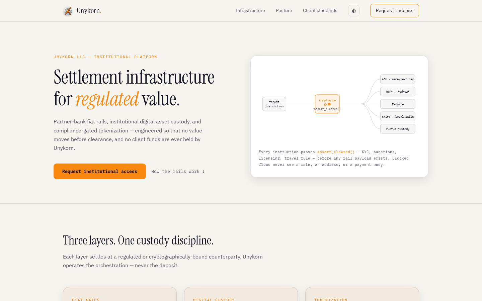Screen dimensions: 482x301
Task: Select the tenant instruction node
Action: coord(274,104)
